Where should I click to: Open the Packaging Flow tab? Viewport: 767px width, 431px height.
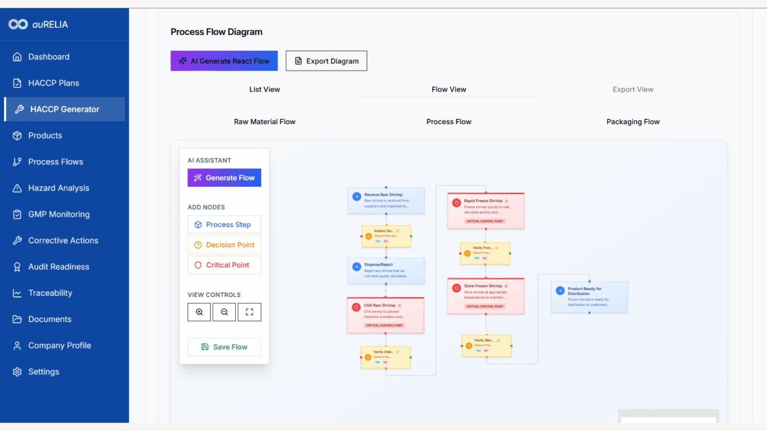point(633,122)
